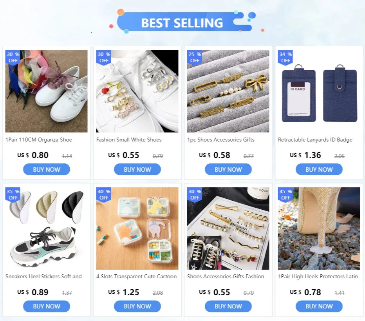Image resolution: width=365 pixels, height=321 pixels.
Task: View the cartoon pill box product image
Action: pos(137,229)
